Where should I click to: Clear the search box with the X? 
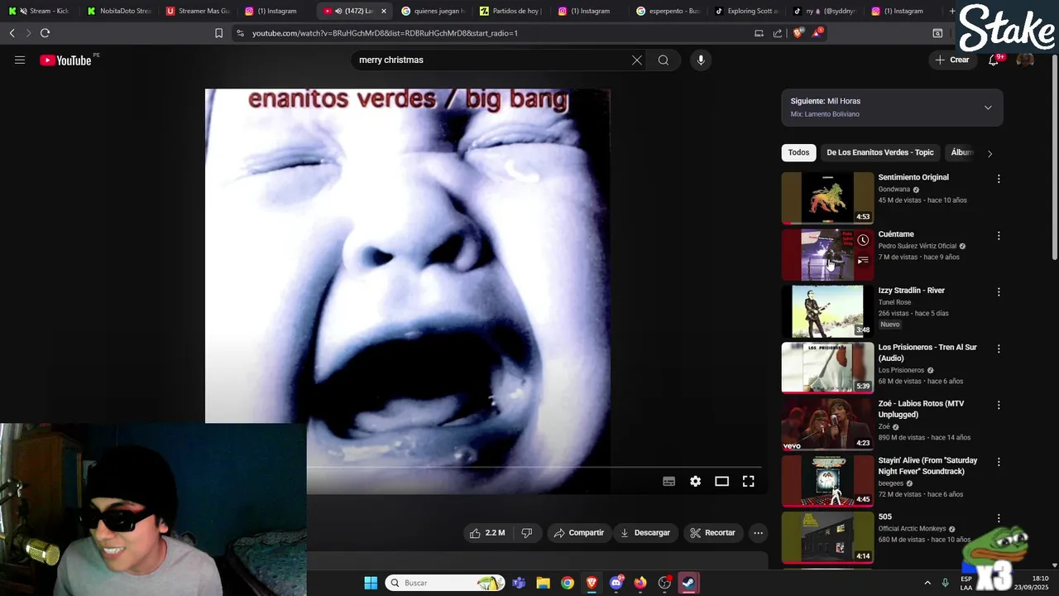(637, 60)
